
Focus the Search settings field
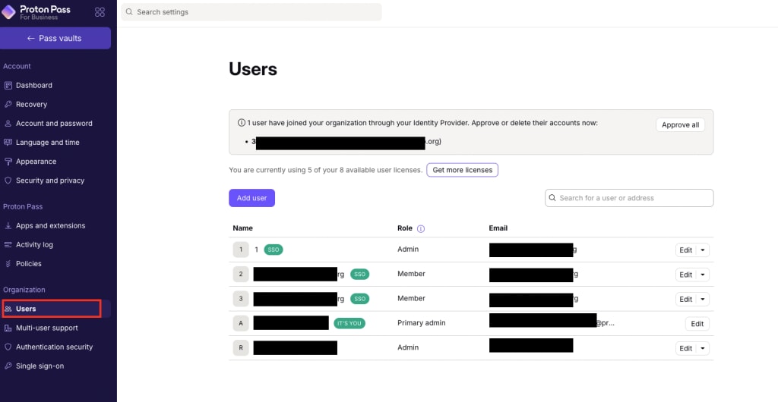251,12
